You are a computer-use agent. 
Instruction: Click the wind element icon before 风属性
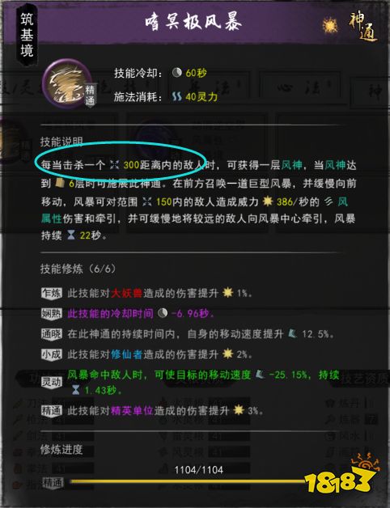[329, 201]
